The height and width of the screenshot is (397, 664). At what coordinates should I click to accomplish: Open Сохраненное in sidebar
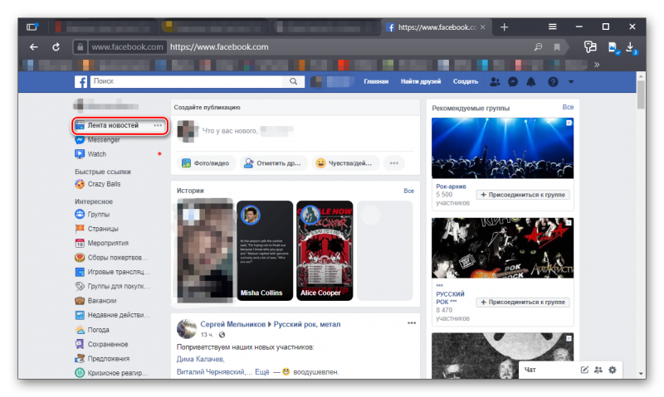[101, 344]
